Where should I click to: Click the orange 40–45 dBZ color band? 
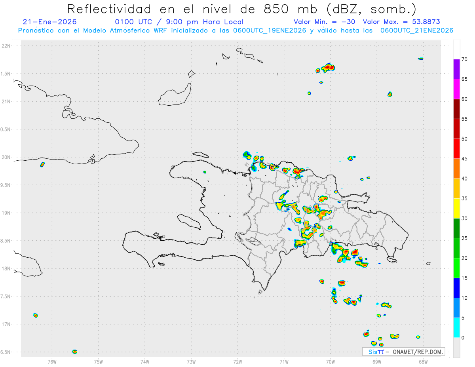456,168
